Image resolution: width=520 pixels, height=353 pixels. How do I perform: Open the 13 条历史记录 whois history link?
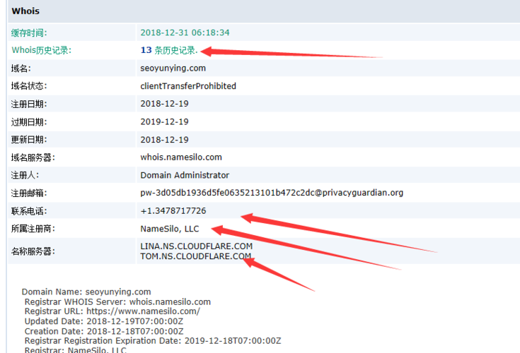pyautogui.click(x=169, y=50)
